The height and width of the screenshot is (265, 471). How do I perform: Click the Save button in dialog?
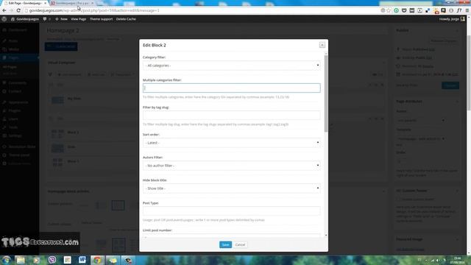225,244
